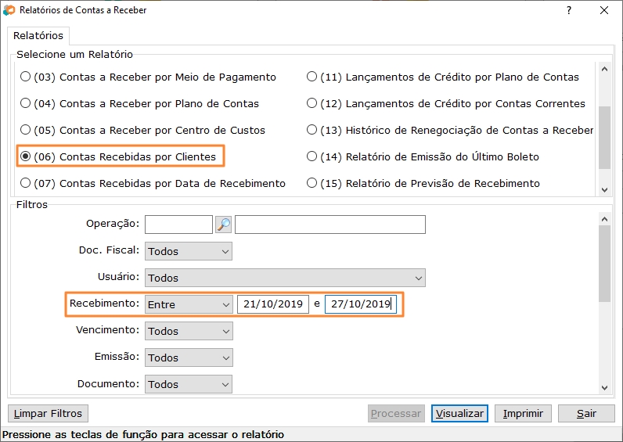Click the app icon in title bar
This screenshot has width=623, height=442.
pyautogui.click(x=9, y=10)
